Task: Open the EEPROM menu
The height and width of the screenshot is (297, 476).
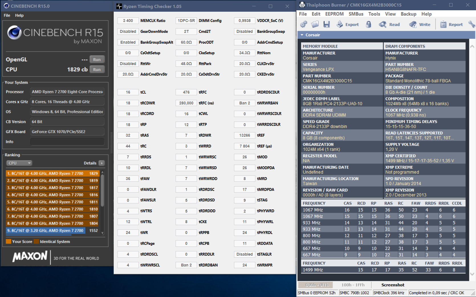Action: [334, 14]
